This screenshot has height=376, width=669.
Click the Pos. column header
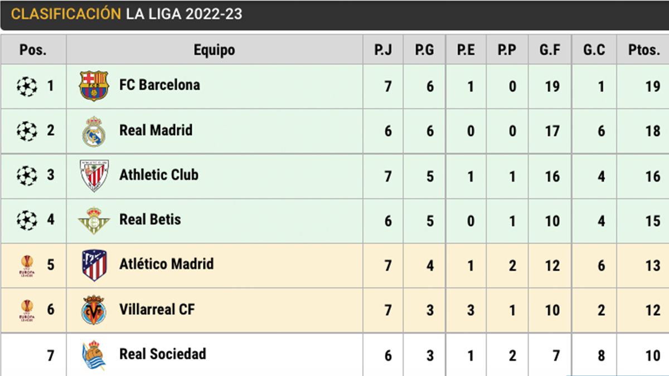(33, 50)
